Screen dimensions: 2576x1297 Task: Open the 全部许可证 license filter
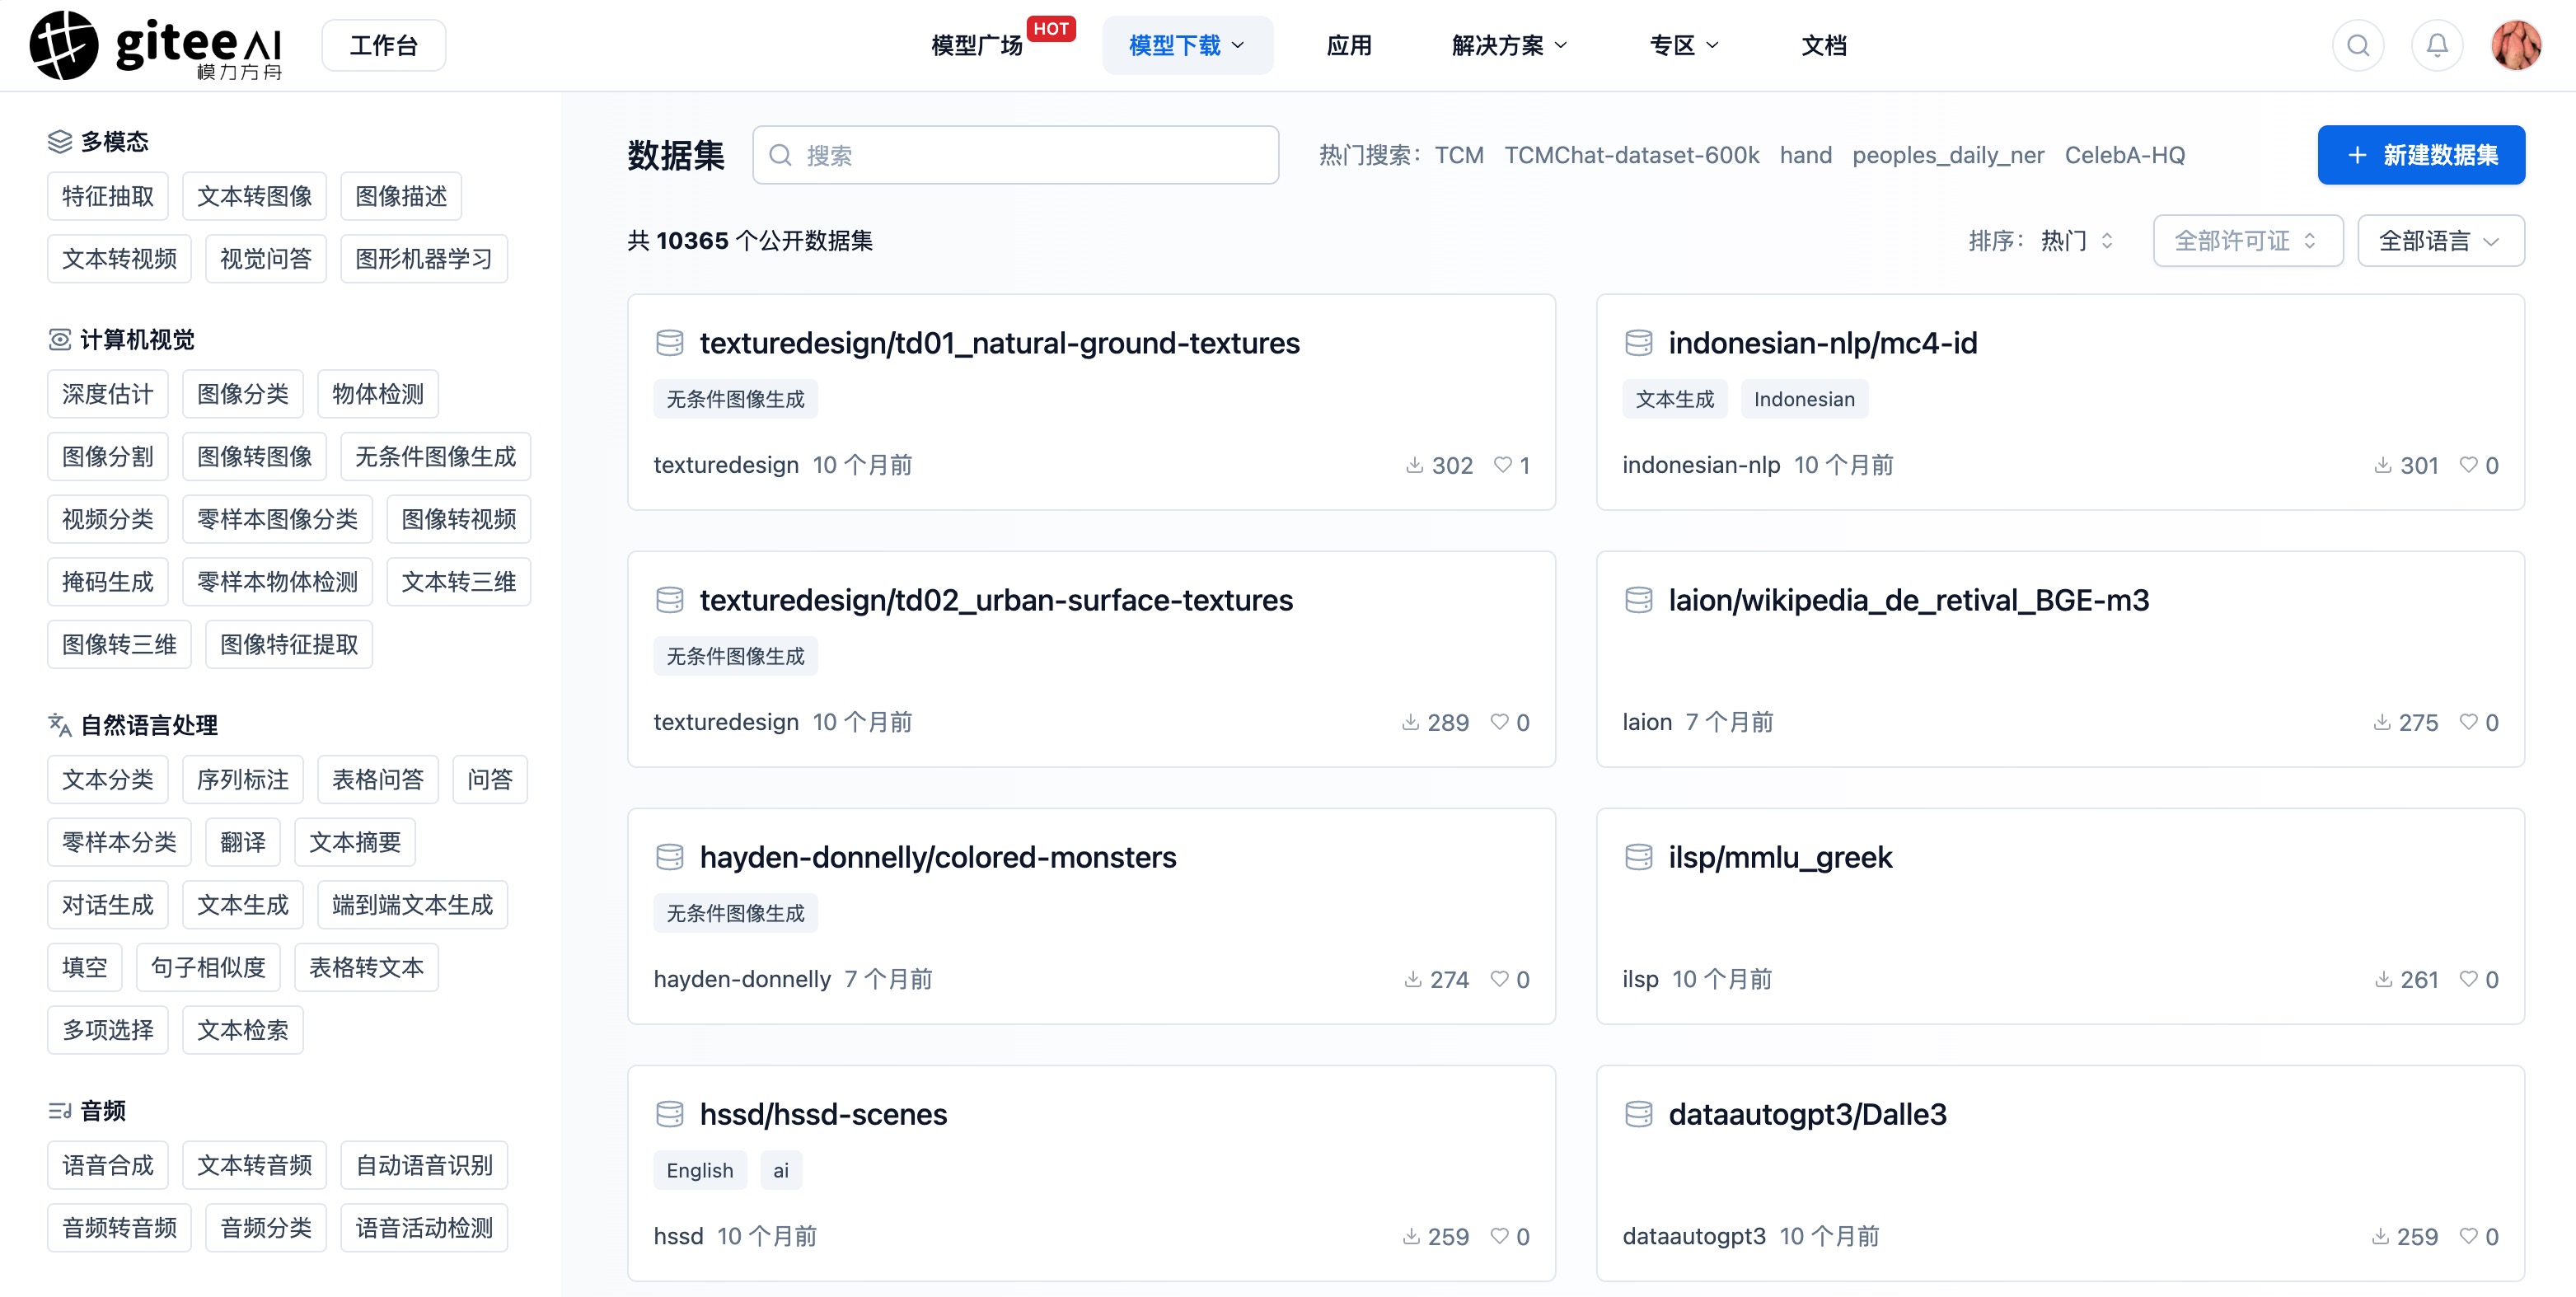2247,241
